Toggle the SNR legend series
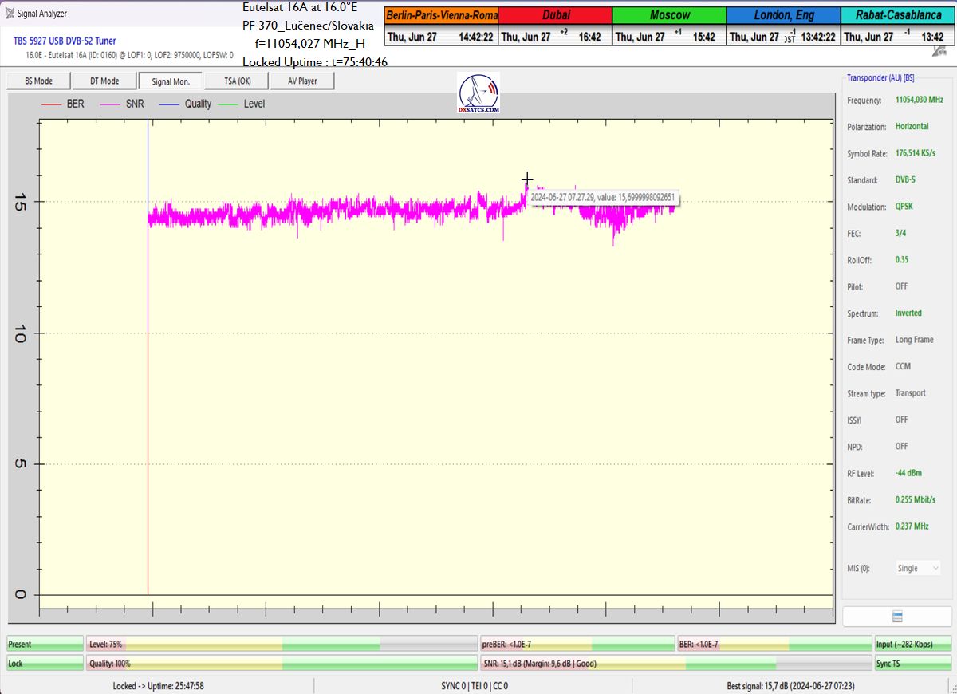957x694 pixels. coord(122,104)
